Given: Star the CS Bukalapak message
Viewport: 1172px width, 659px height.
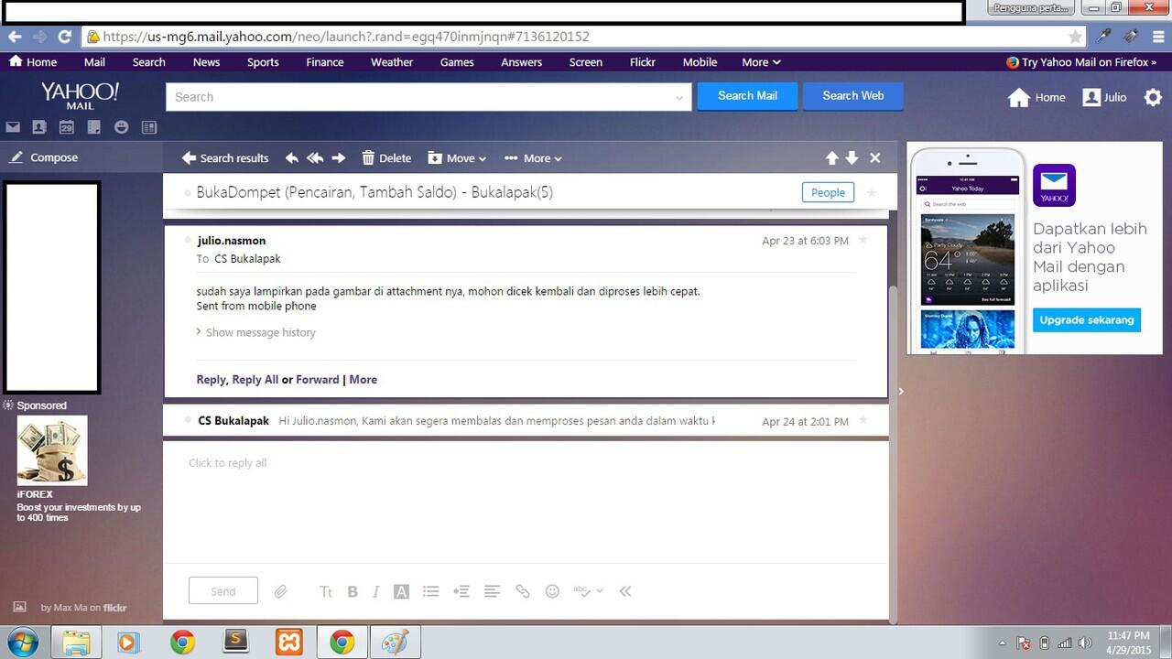Looking at the screenshot, I should (x=863, y=421).
